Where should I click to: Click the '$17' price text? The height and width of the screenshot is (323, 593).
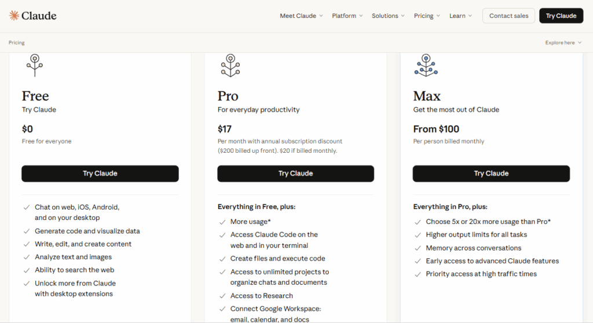pos(224,129)
